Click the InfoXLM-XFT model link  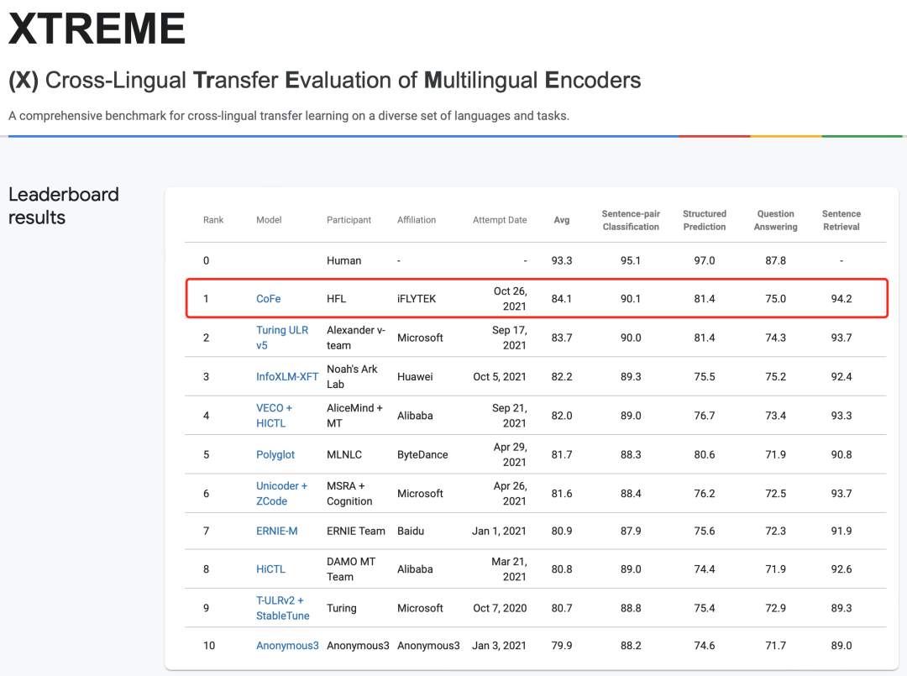[x=287, y=377]
